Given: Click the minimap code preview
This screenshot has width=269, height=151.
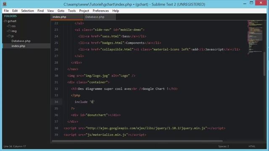Looking at the screenshot, I should pyautogui.click(x=255, y=37).
